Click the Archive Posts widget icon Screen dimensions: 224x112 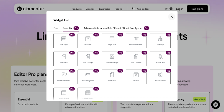[88, 93]
